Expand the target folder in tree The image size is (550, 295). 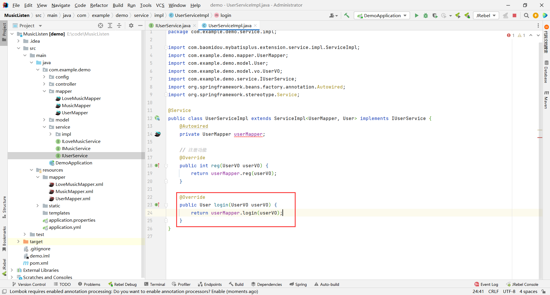click(x=18, y=241)
